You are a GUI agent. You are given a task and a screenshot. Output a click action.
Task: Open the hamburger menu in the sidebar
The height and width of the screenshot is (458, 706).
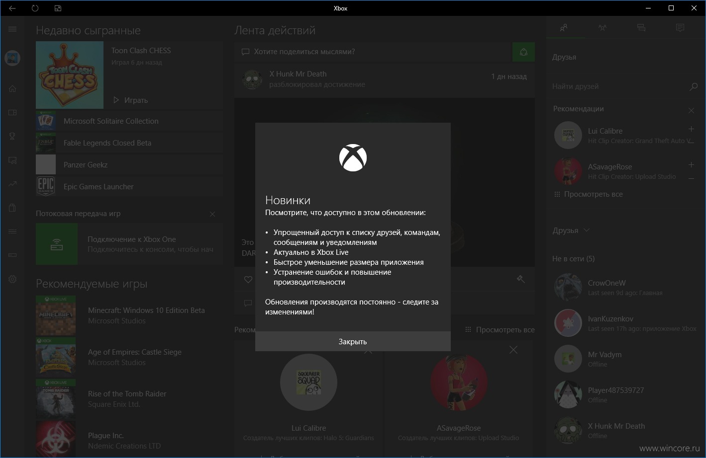[12, 29]
